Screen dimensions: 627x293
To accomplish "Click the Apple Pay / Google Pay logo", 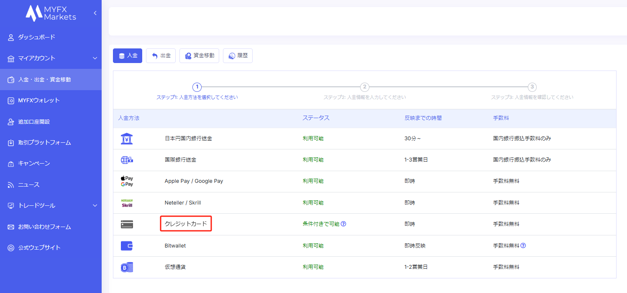I will (x=126, y=181).
